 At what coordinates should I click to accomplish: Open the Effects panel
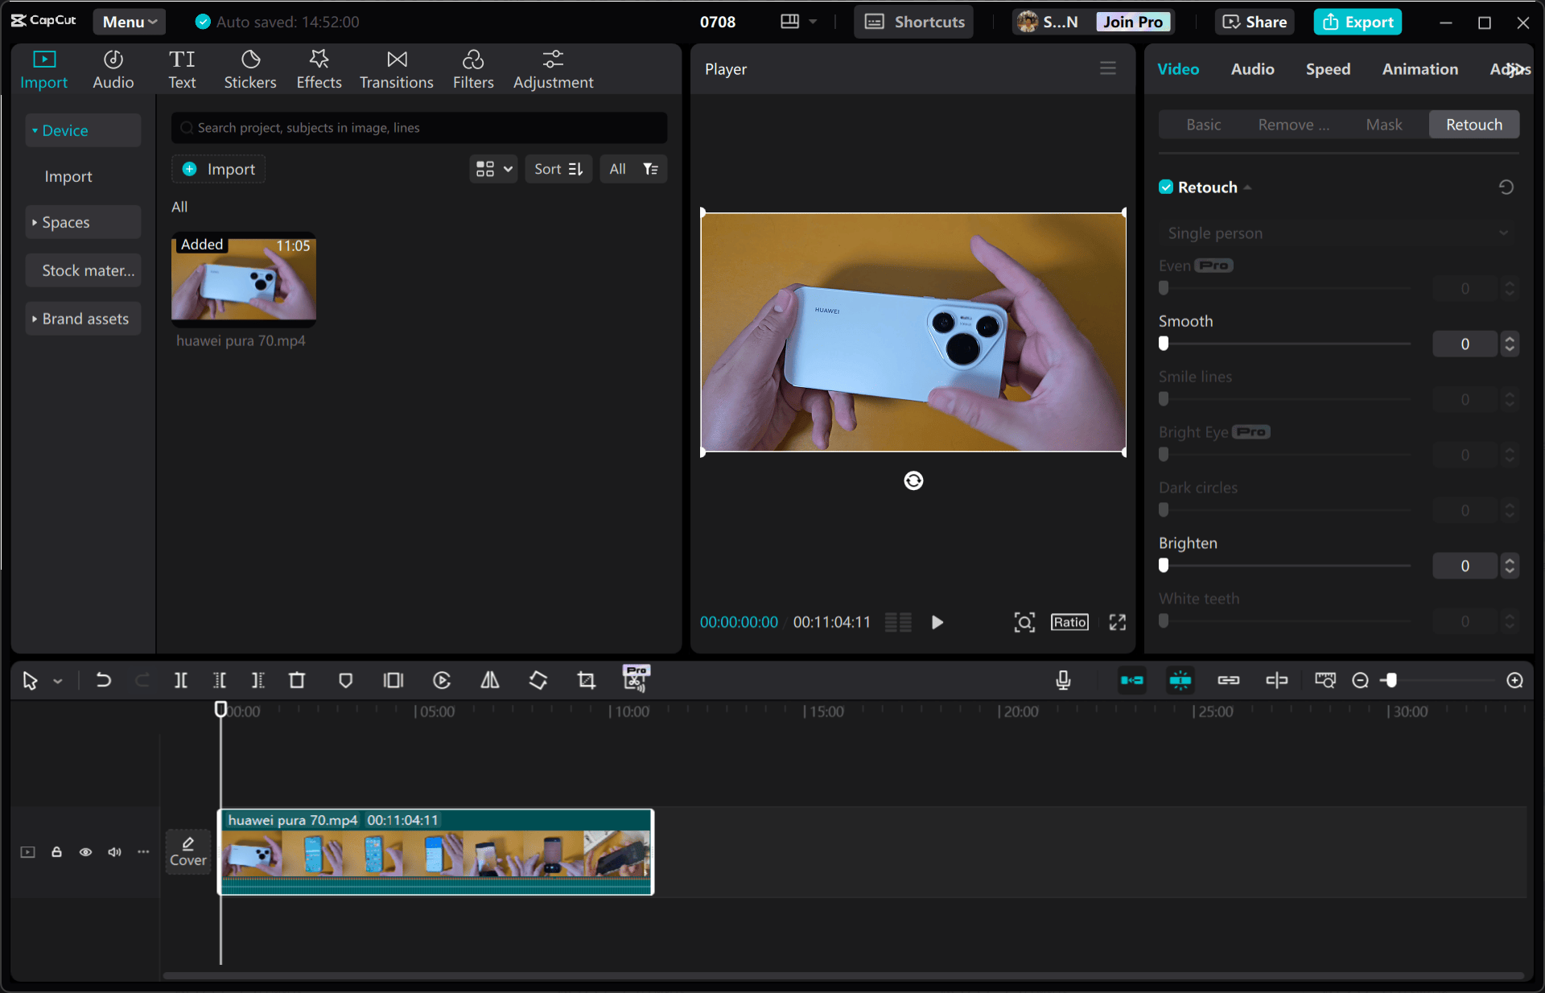(x=319, y=69)
